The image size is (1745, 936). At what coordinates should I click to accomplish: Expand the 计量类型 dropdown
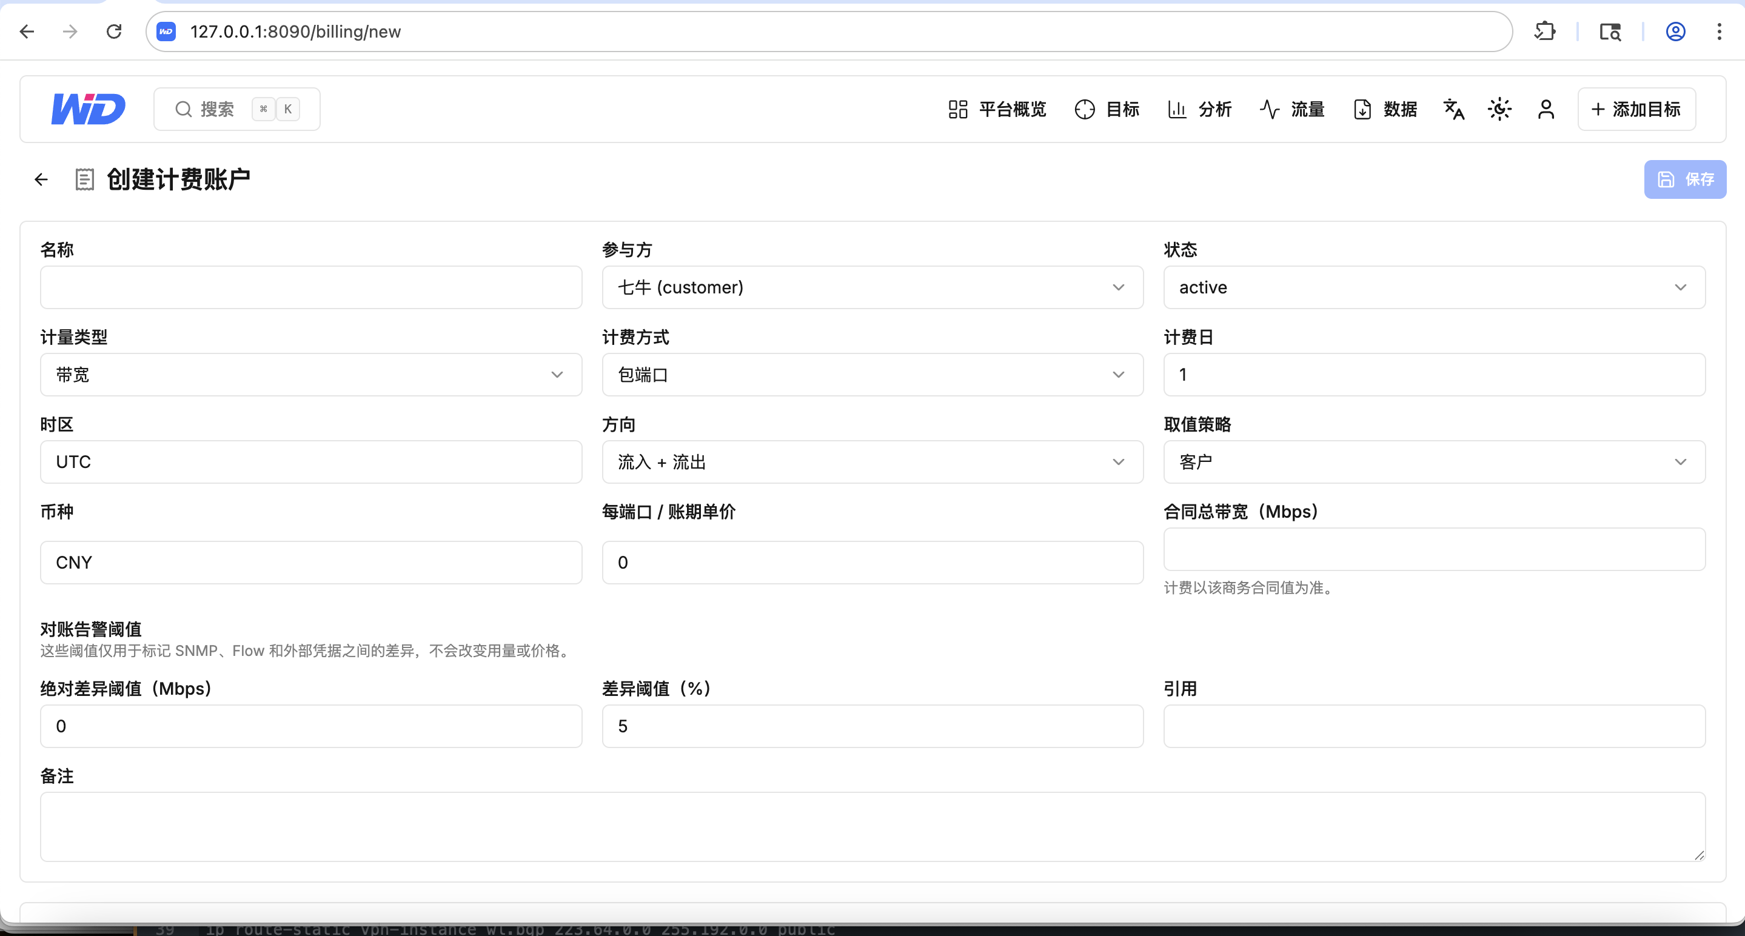(311, 375)
